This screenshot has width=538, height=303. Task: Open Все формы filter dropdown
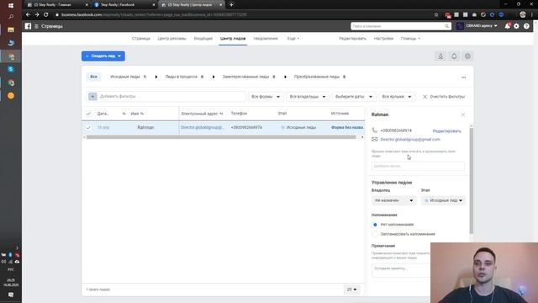(266, 97)
